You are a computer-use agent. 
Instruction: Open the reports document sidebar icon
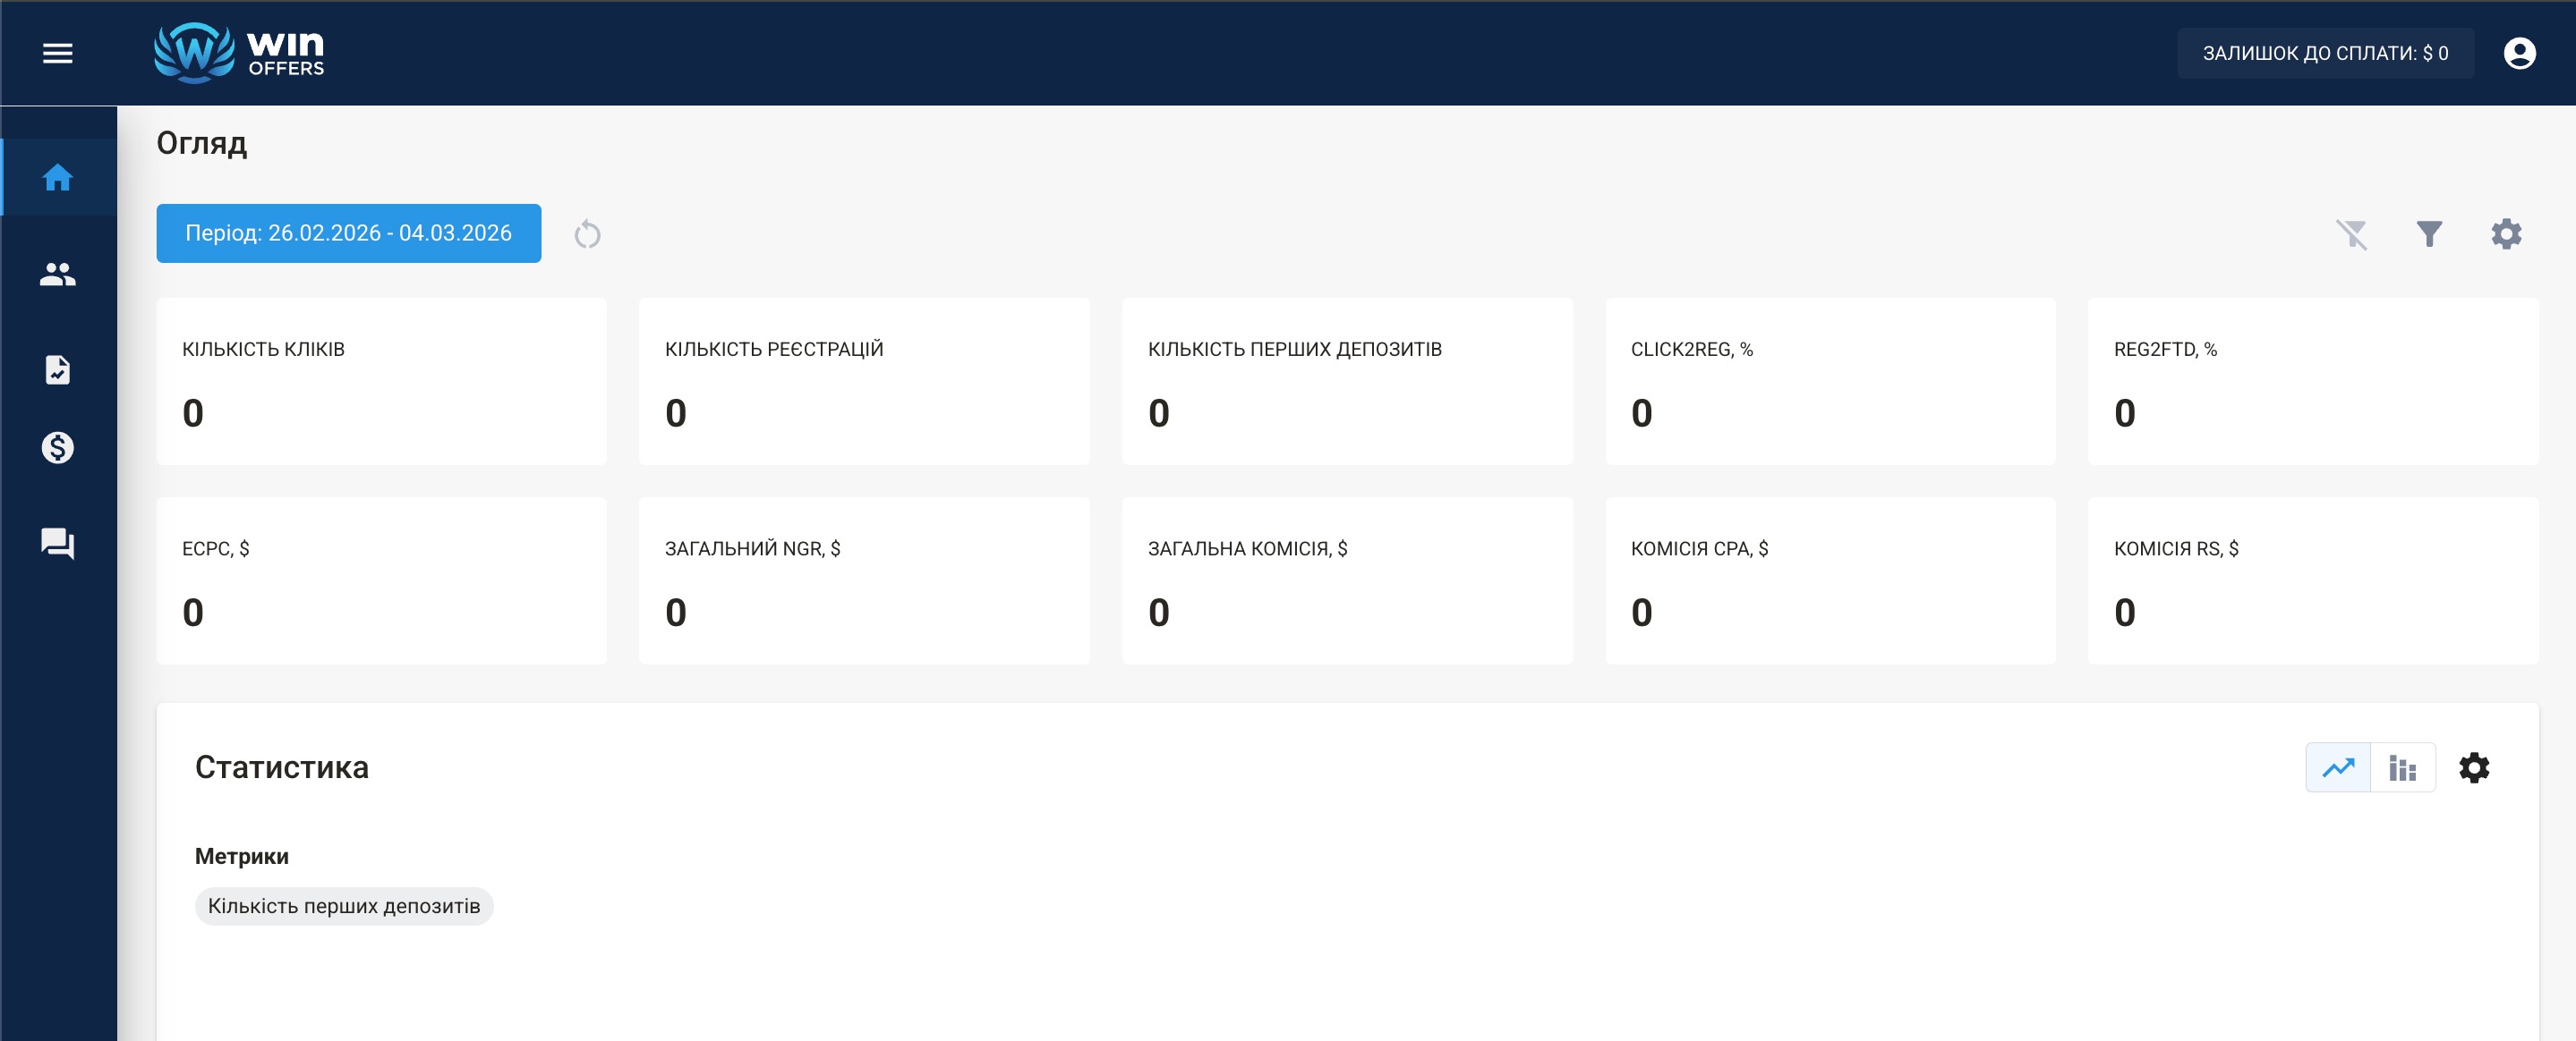click(58, 369)
